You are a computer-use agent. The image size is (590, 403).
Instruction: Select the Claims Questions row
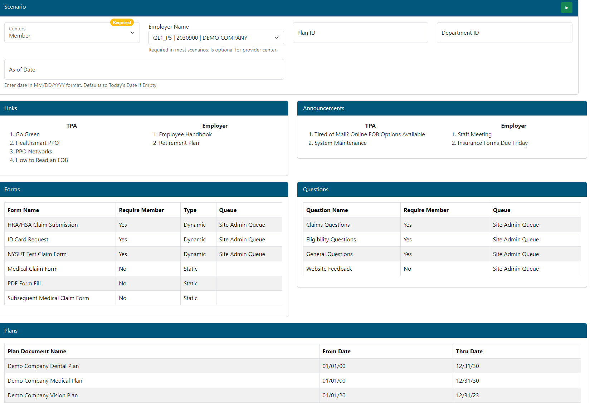tap(328, 225)
